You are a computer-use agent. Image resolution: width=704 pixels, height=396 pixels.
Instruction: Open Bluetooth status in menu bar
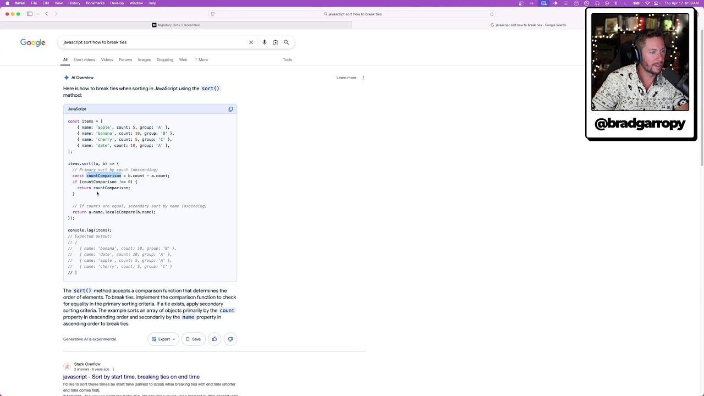coord(616,3)
